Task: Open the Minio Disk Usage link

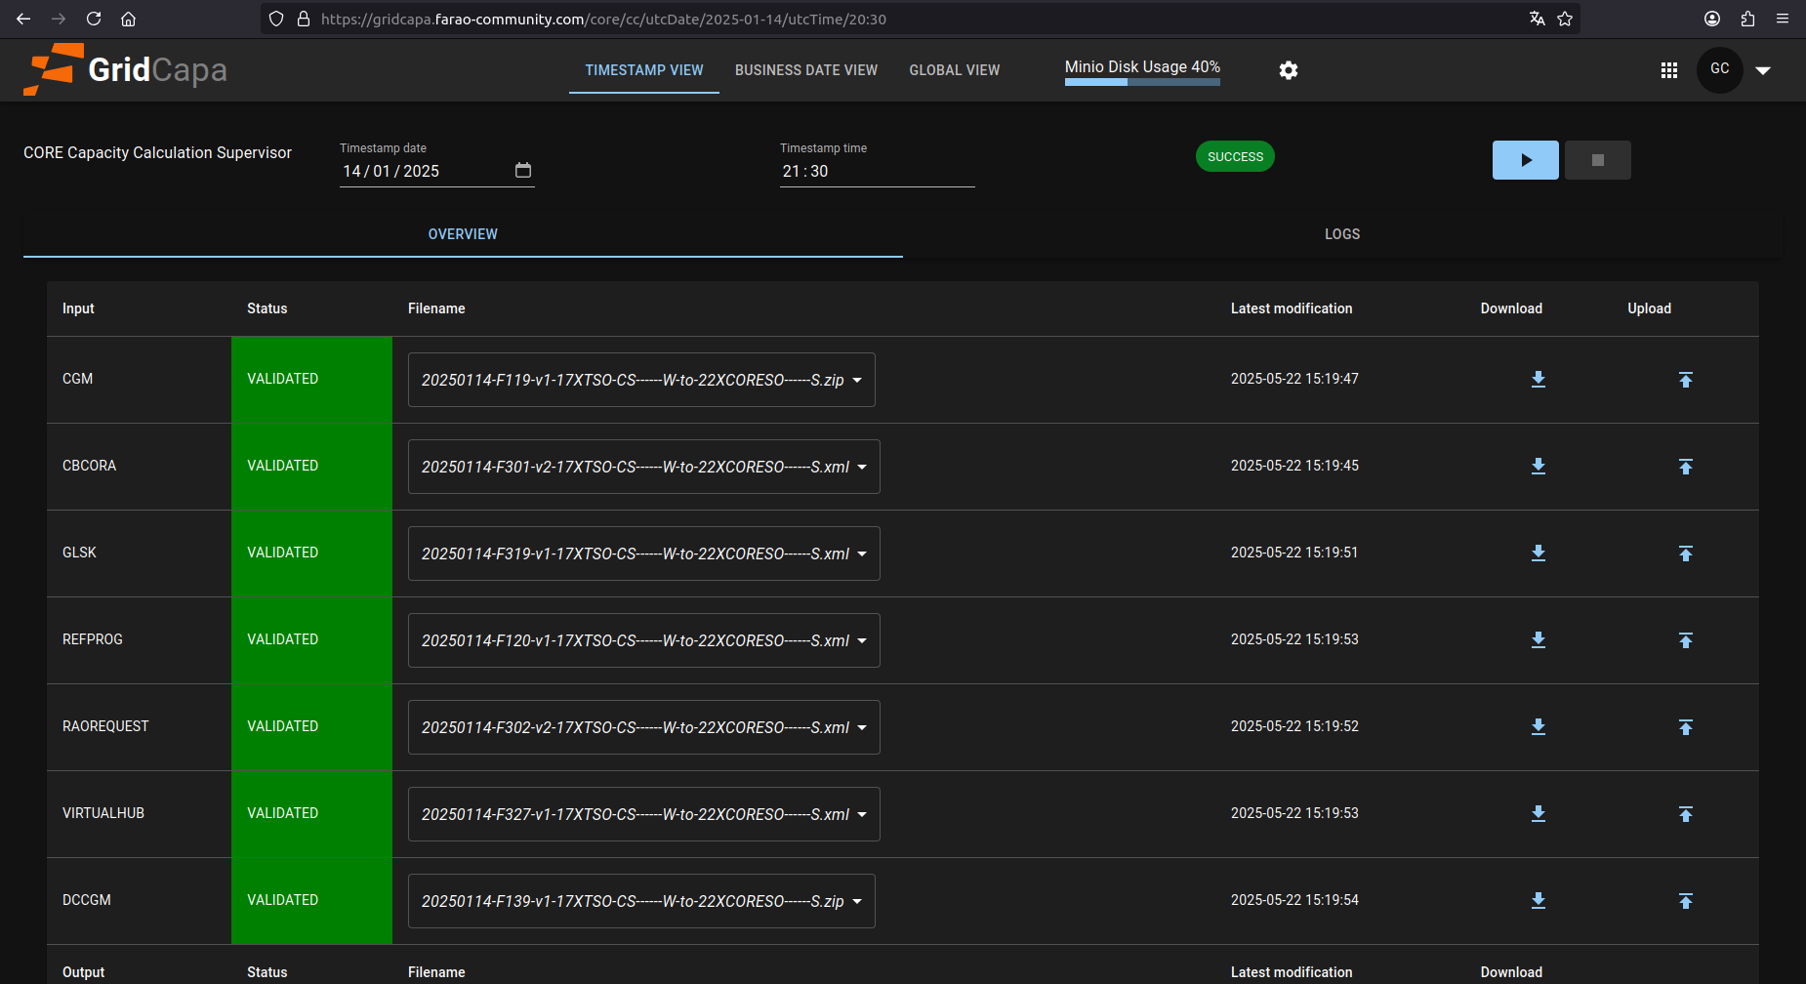Action: pos(1141,66)
